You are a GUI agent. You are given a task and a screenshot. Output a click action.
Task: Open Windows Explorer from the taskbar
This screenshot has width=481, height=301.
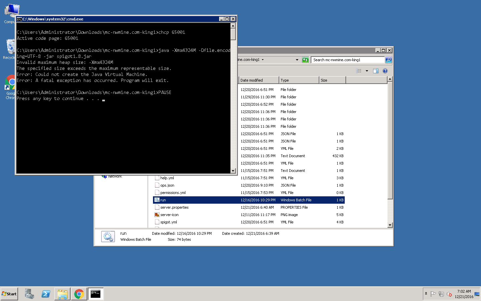click(62, 294)
